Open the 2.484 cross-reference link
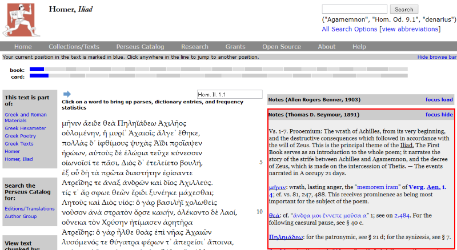 click(x=402, y=216)
